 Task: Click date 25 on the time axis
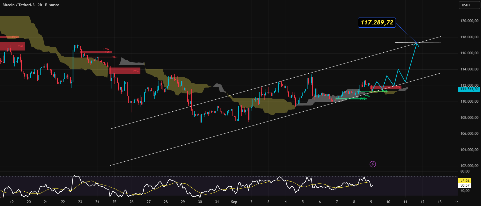click(114, 202)
